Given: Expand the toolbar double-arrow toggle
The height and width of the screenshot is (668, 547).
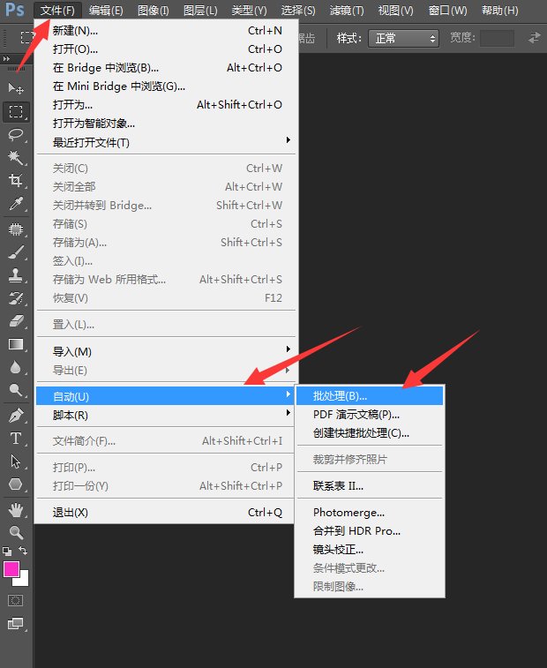Looking at the screenshot, I should pos(6,58).
